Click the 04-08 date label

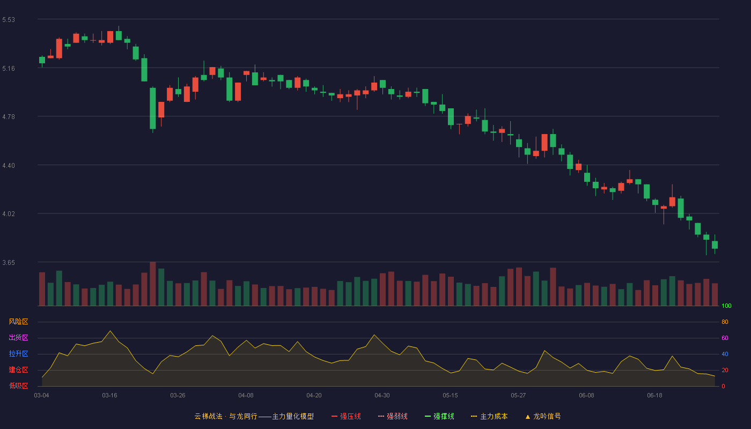pos(246,395)
